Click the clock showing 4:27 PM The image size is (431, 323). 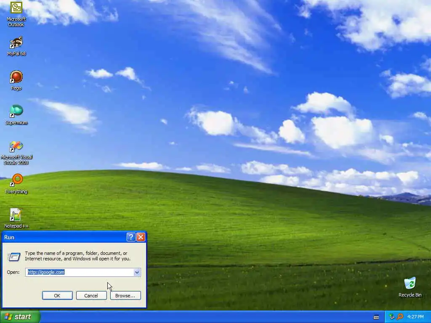[415, 317]
